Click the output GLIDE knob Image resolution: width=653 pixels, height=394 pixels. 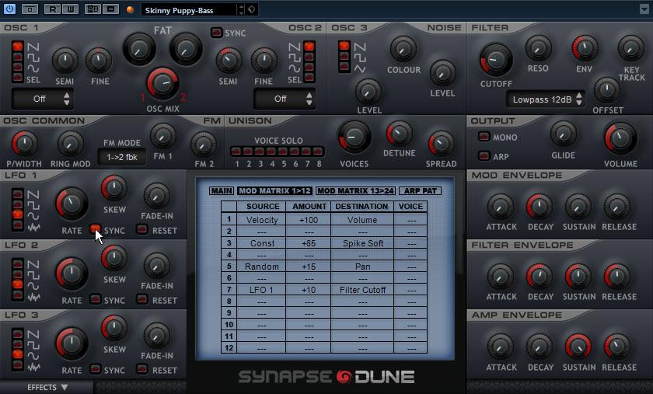pos(563,134)
